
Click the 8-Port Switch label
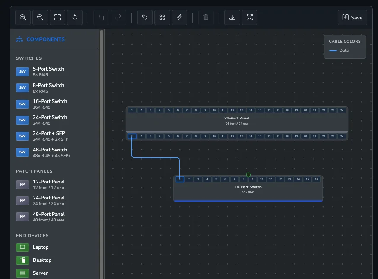[48, 85]
